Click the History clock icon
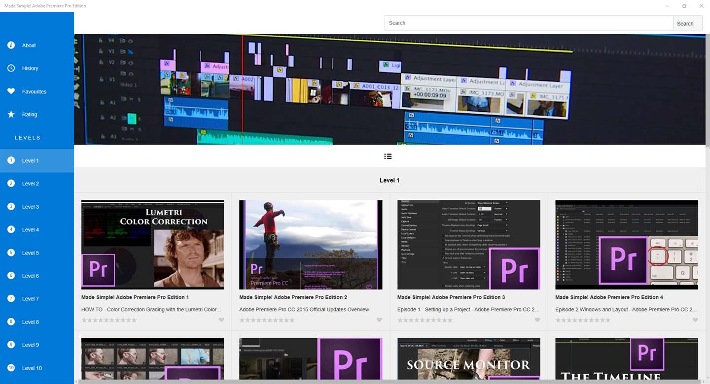The width and height of the screenshot is (710, 384). pyautogui.click(x=11, y=68)
